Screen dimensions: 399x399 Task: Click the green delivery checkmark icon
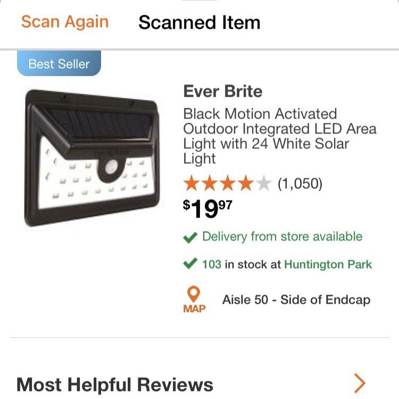coord(190,238)
